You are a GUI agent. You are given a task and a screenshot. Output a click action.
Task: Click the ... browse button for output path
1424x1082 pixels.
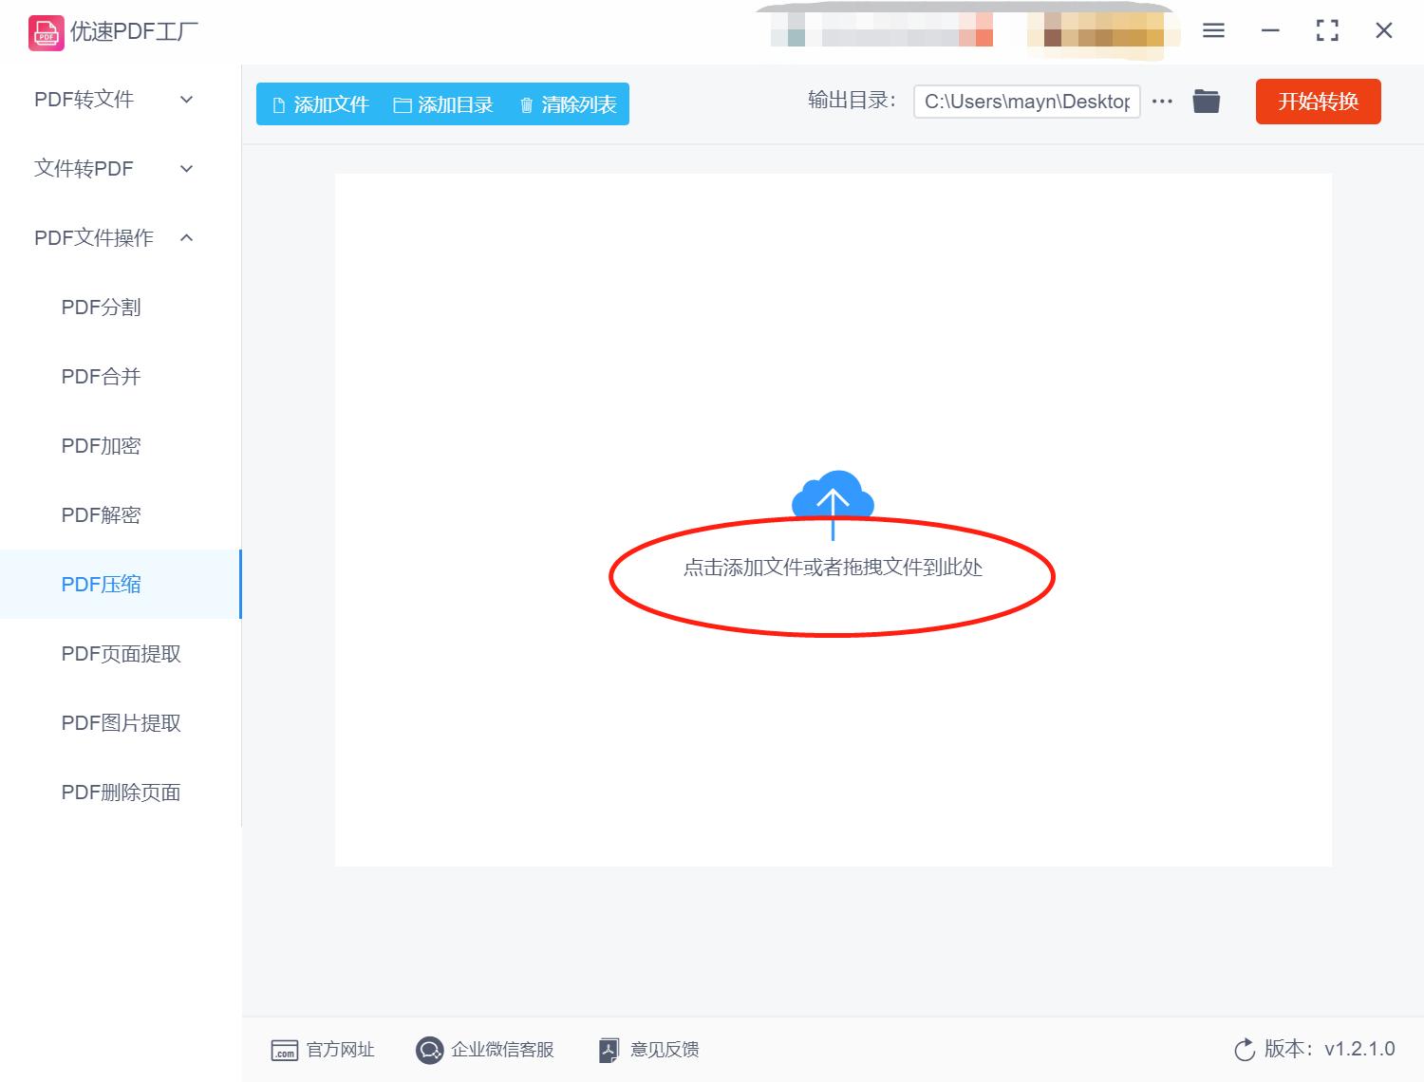tap(1162, 101)
